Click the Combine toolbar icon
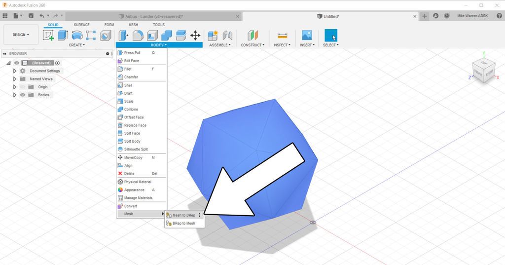 [167, 35]
